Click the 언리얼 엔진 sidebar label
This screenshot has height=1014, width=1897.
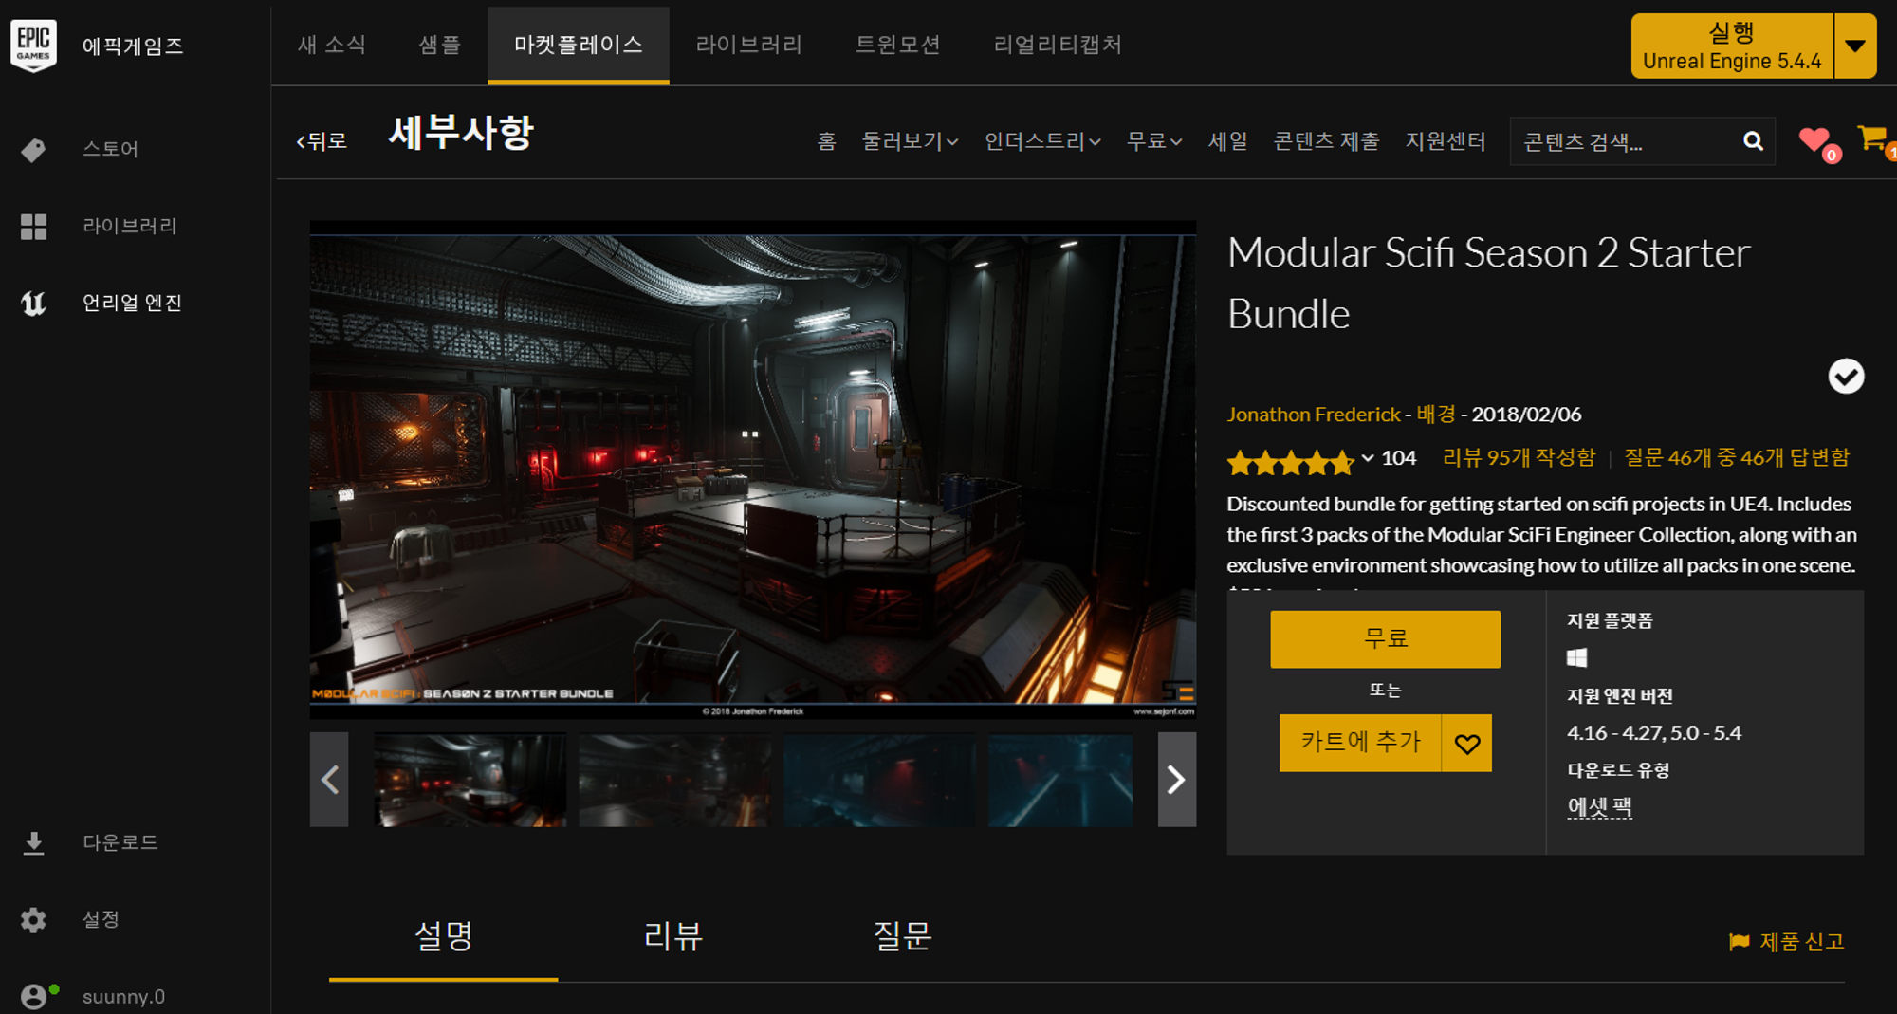point(132,304)
